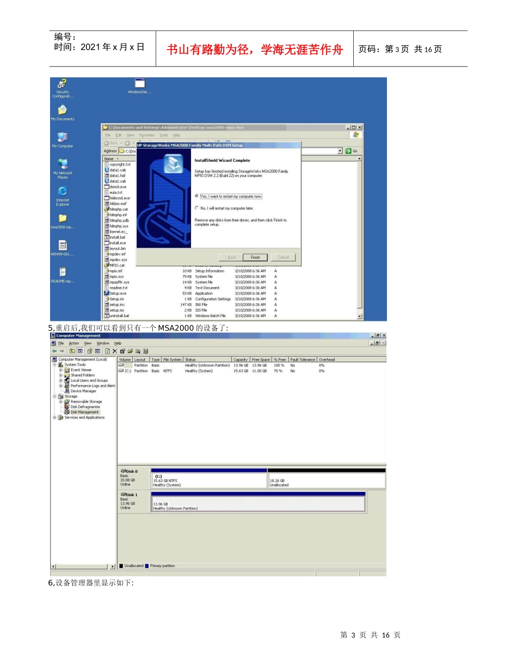The width and height of the screenshot is (517, 670).
Task: Open the File menu in Explorer window
Action: point(108,135)
